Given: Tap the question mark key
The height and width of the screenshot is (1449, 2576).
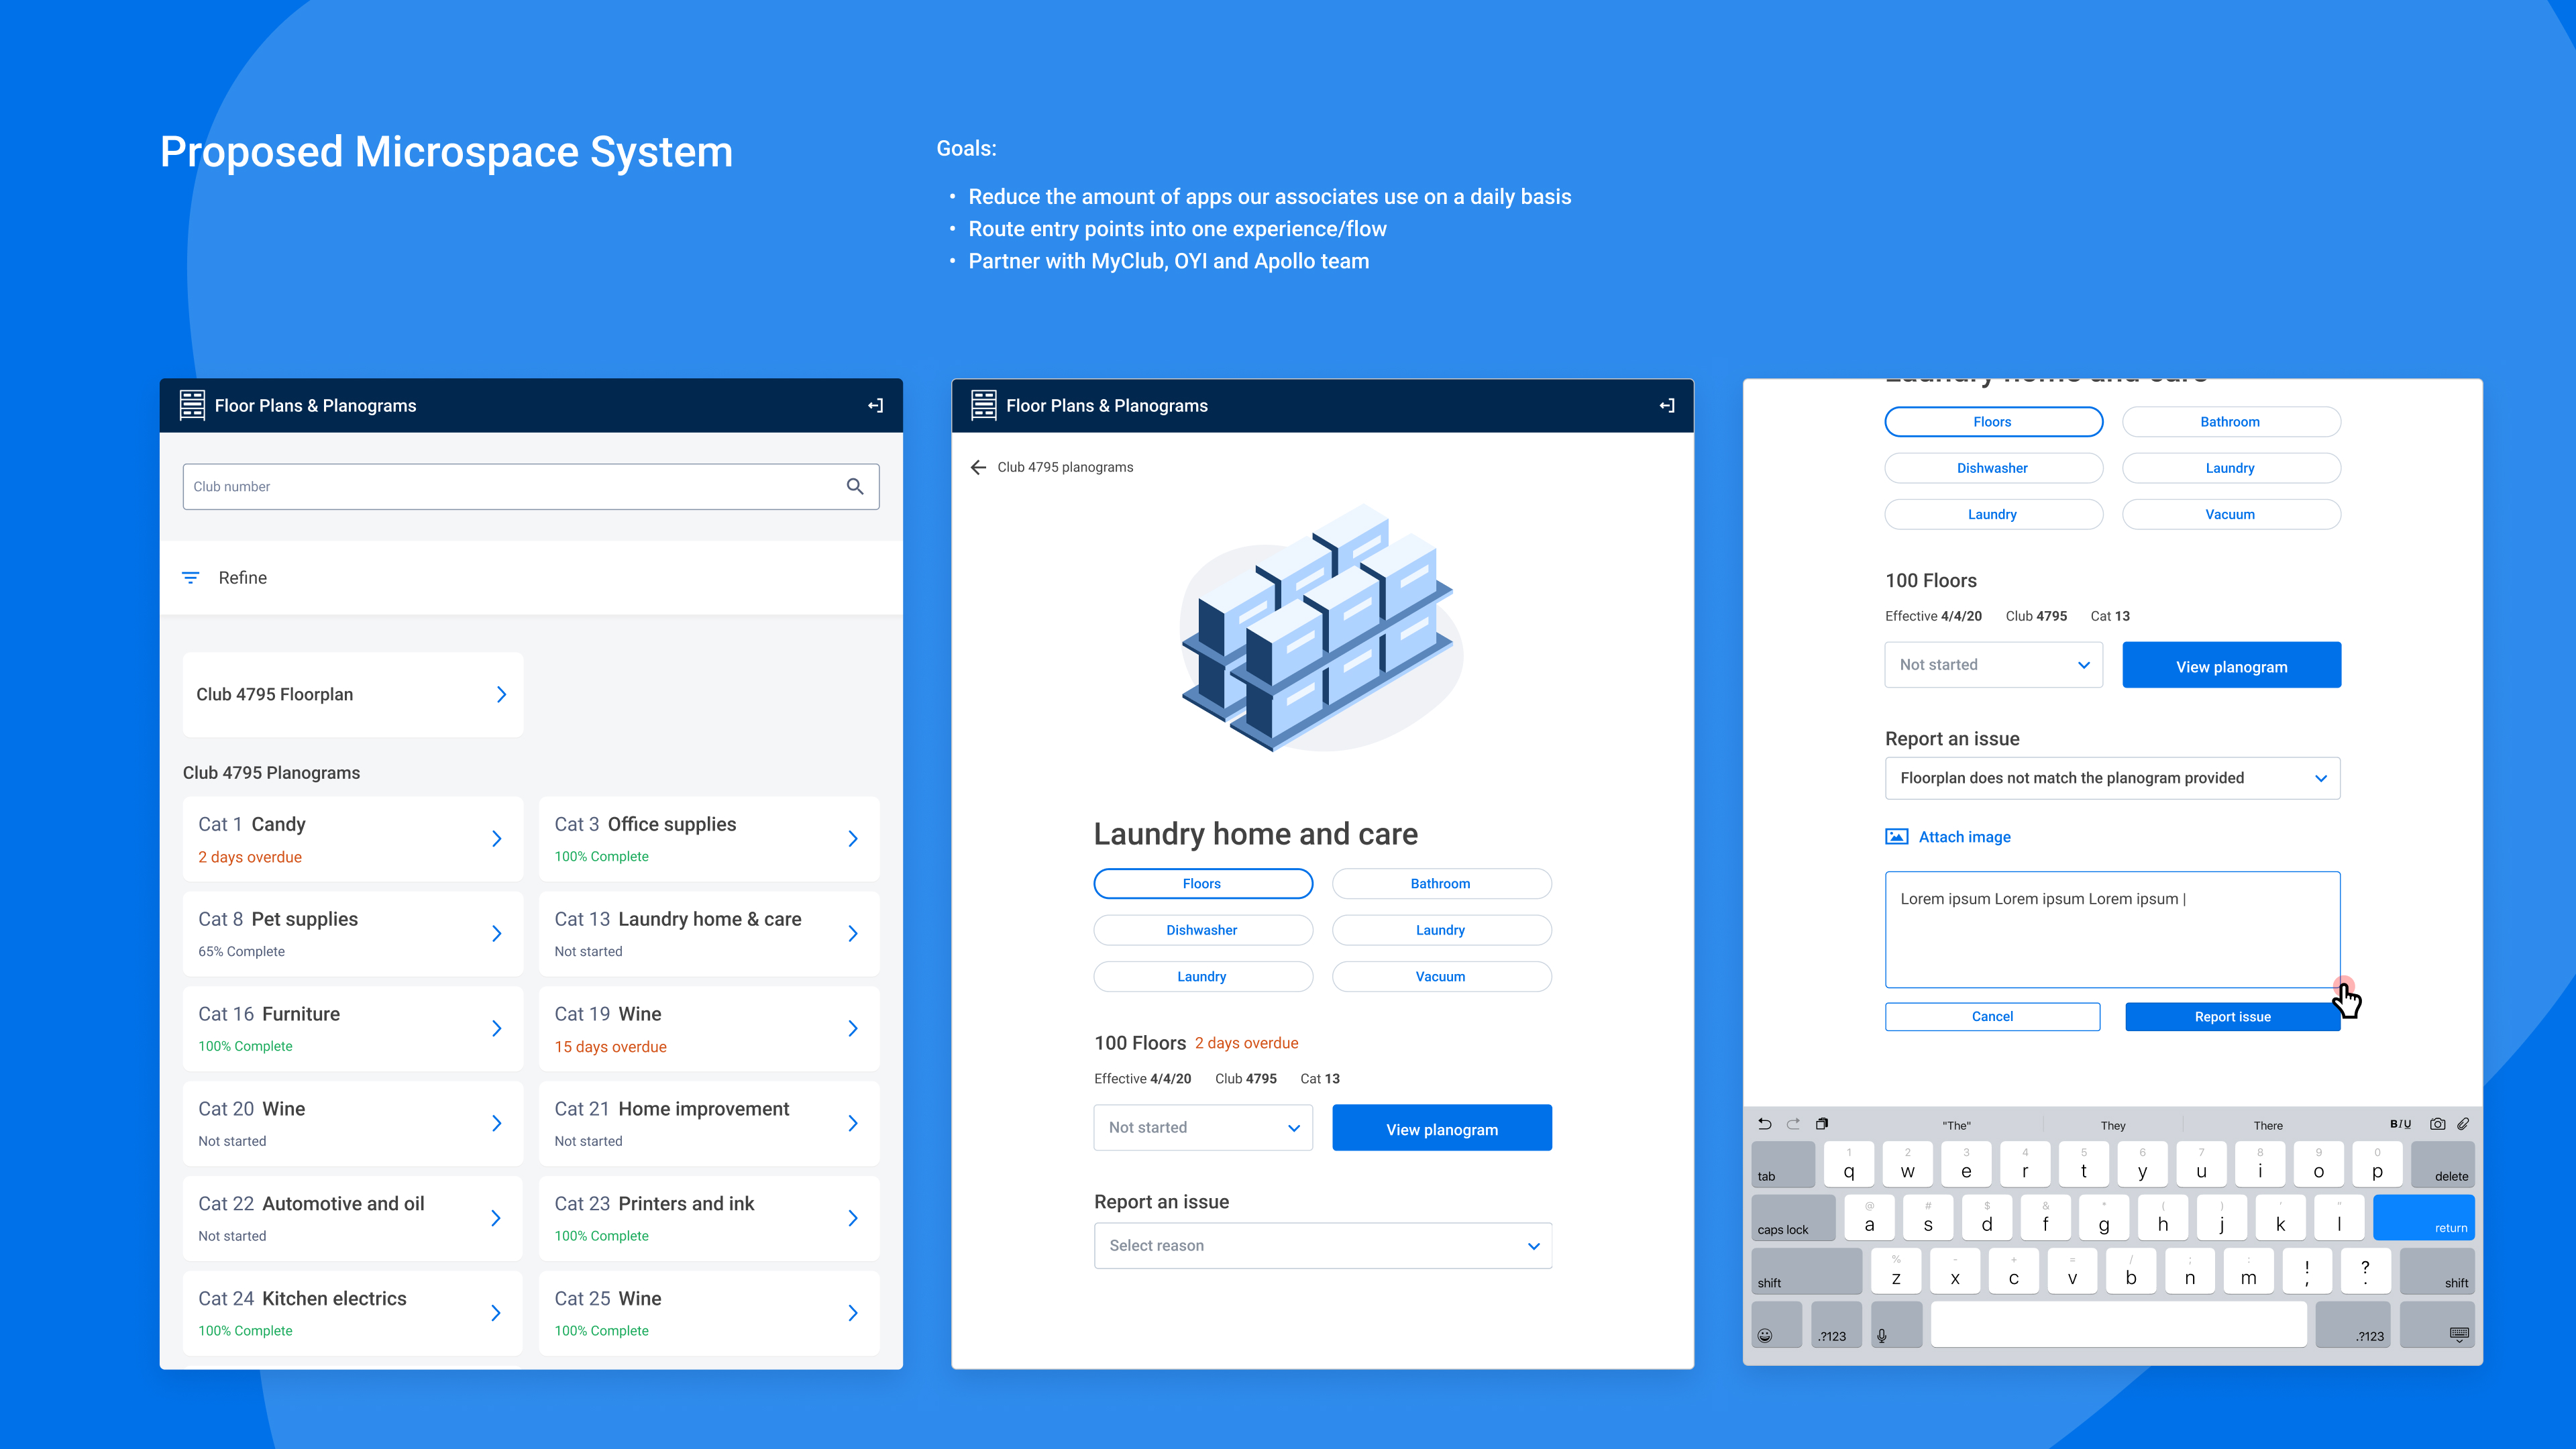Looking at the screenshot, I should (x=2365, y=1271).
